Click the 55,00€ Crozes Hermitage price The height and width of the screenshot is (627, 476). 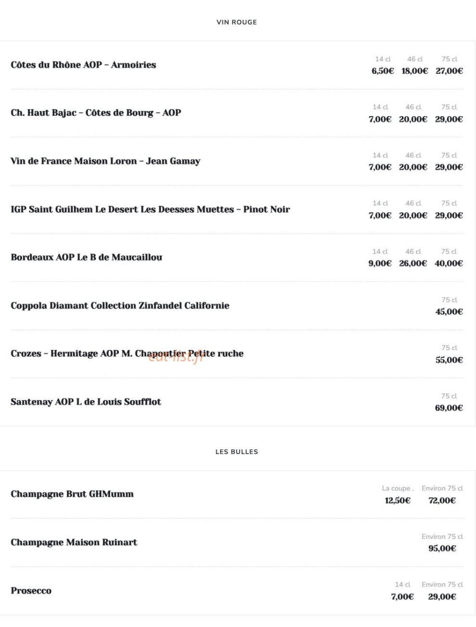pos(449,360)
